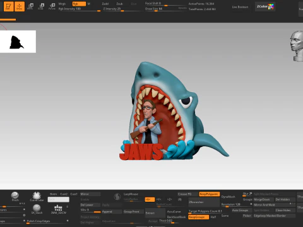Click Edgeloop Masked Border button

[274, 216]
